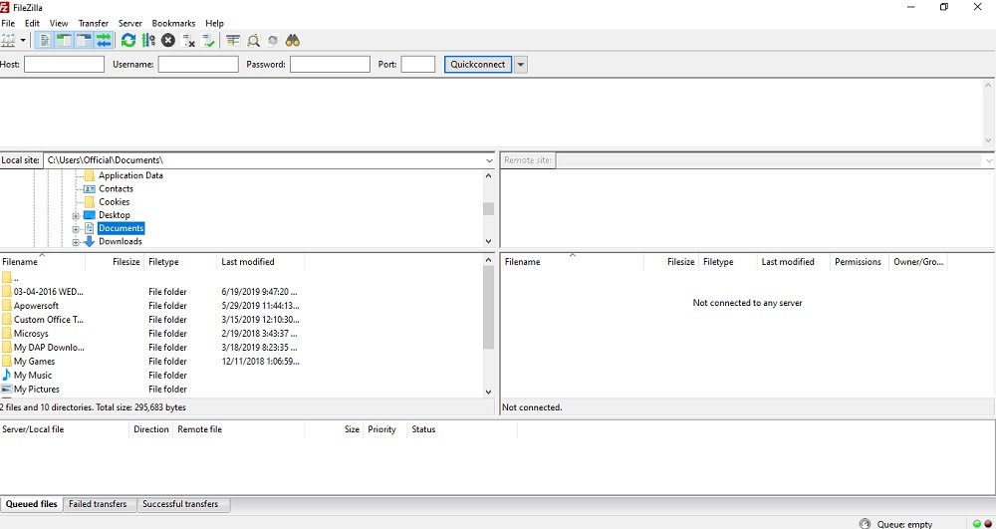This screenshot has width=996, height=529.
Task: Click the Disconnect from server icon
Action: click(188, 41)
